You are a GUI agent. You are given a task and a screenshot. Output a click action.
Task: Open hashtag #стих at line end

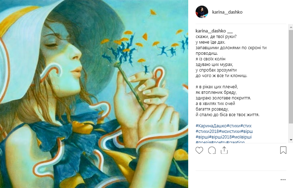(x=246, y=126)
